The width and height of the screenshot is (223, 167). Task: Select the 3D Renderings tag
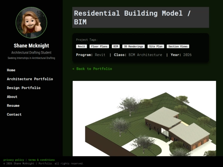(x=133, y=47)
